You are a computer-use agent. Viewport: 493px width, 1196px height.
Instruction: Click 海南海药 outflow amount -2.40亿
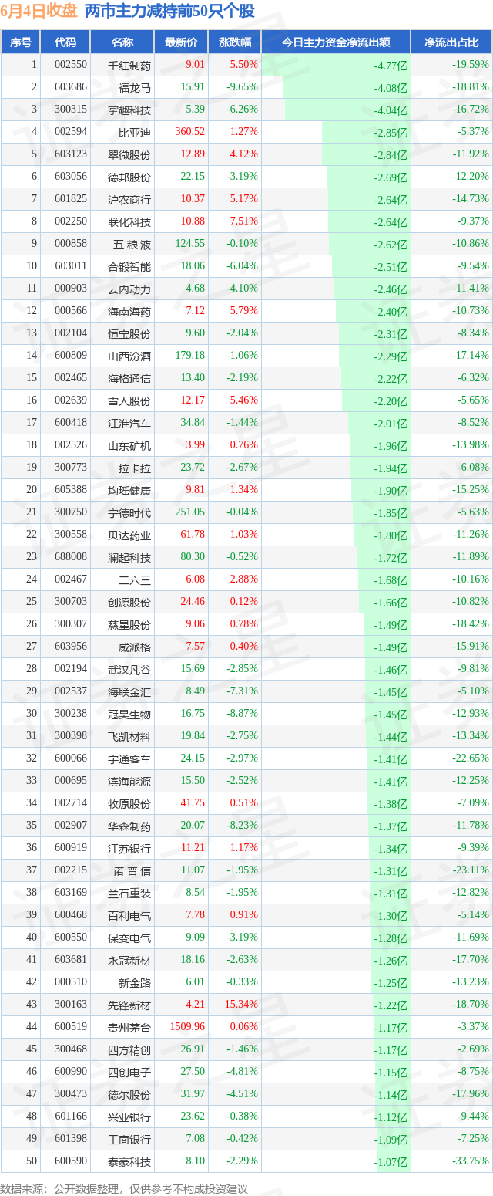coord(391,312)
